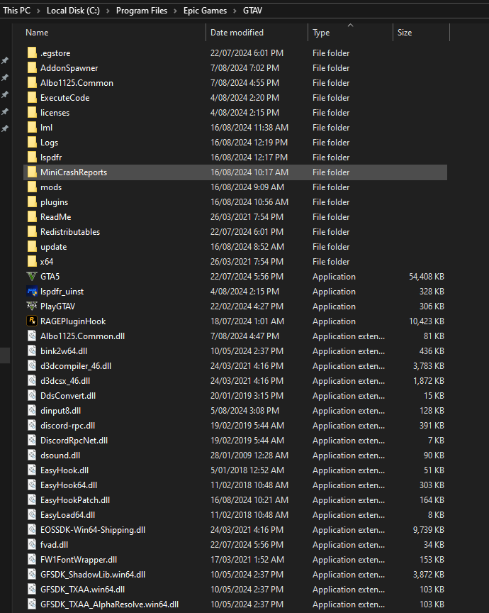Click the lml folder icon
489x613 pixels.
tap(32, 127)
